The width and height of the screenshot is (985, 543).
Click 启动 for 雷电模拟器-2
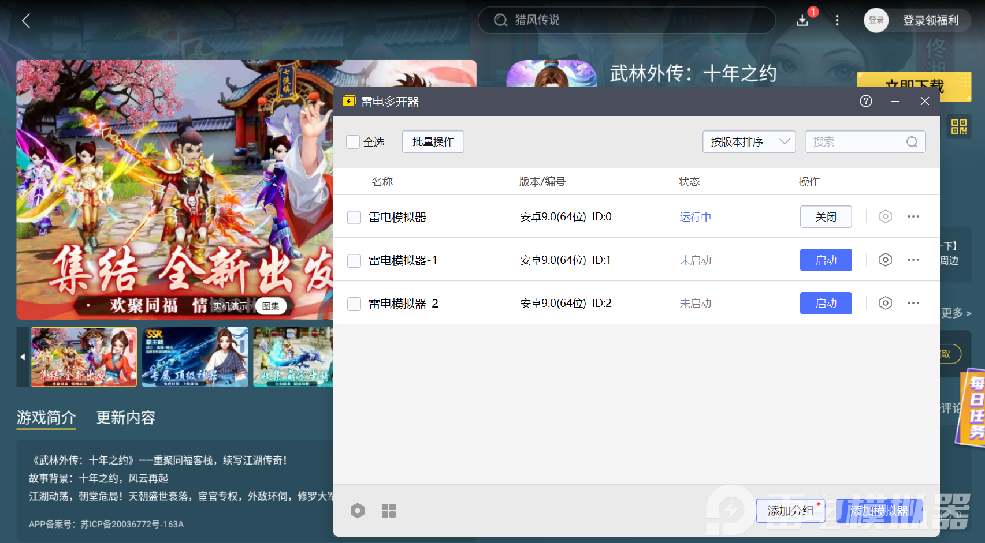(826, 303)
